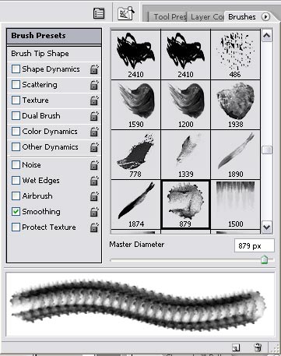Click the delete brush trash icon

click(258, 347)
